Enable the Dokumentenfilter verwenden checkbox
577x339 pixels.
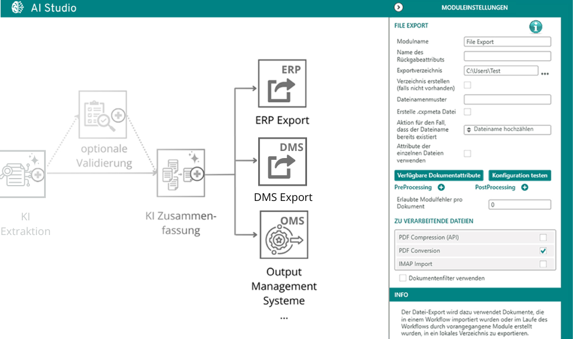click(403, 278)
